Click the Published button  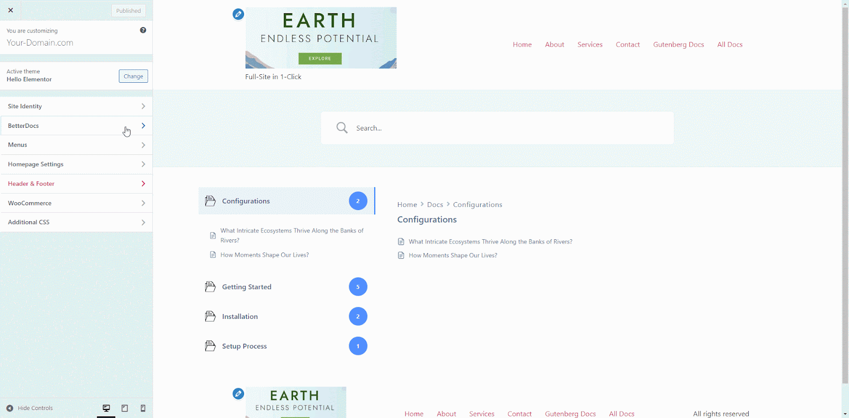tap(128, 11)
